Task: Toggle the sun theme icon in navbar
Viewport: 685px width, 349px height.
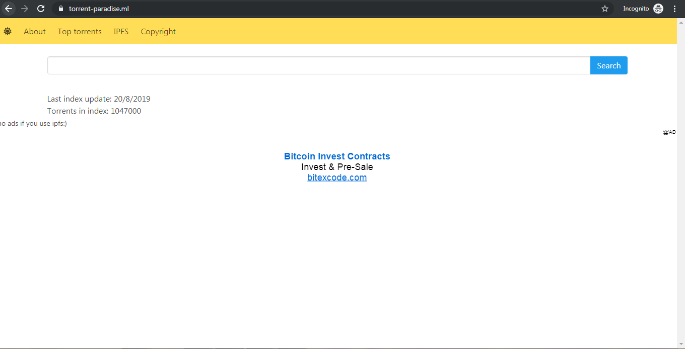Action: click(x=8, y=31)
